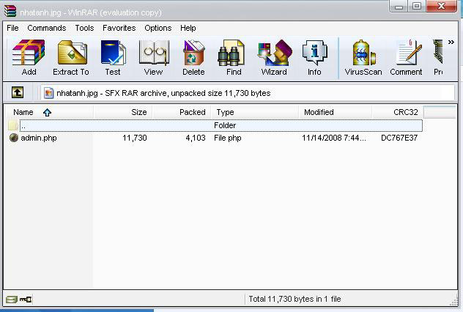Open the Commands menu
This screenshot has width=463, height=312.
point(47,28)
